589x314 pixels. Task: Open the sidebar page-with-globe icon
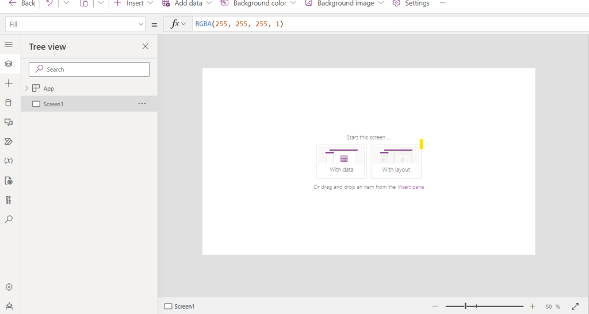pyautogui.click(x=9, y=181)
